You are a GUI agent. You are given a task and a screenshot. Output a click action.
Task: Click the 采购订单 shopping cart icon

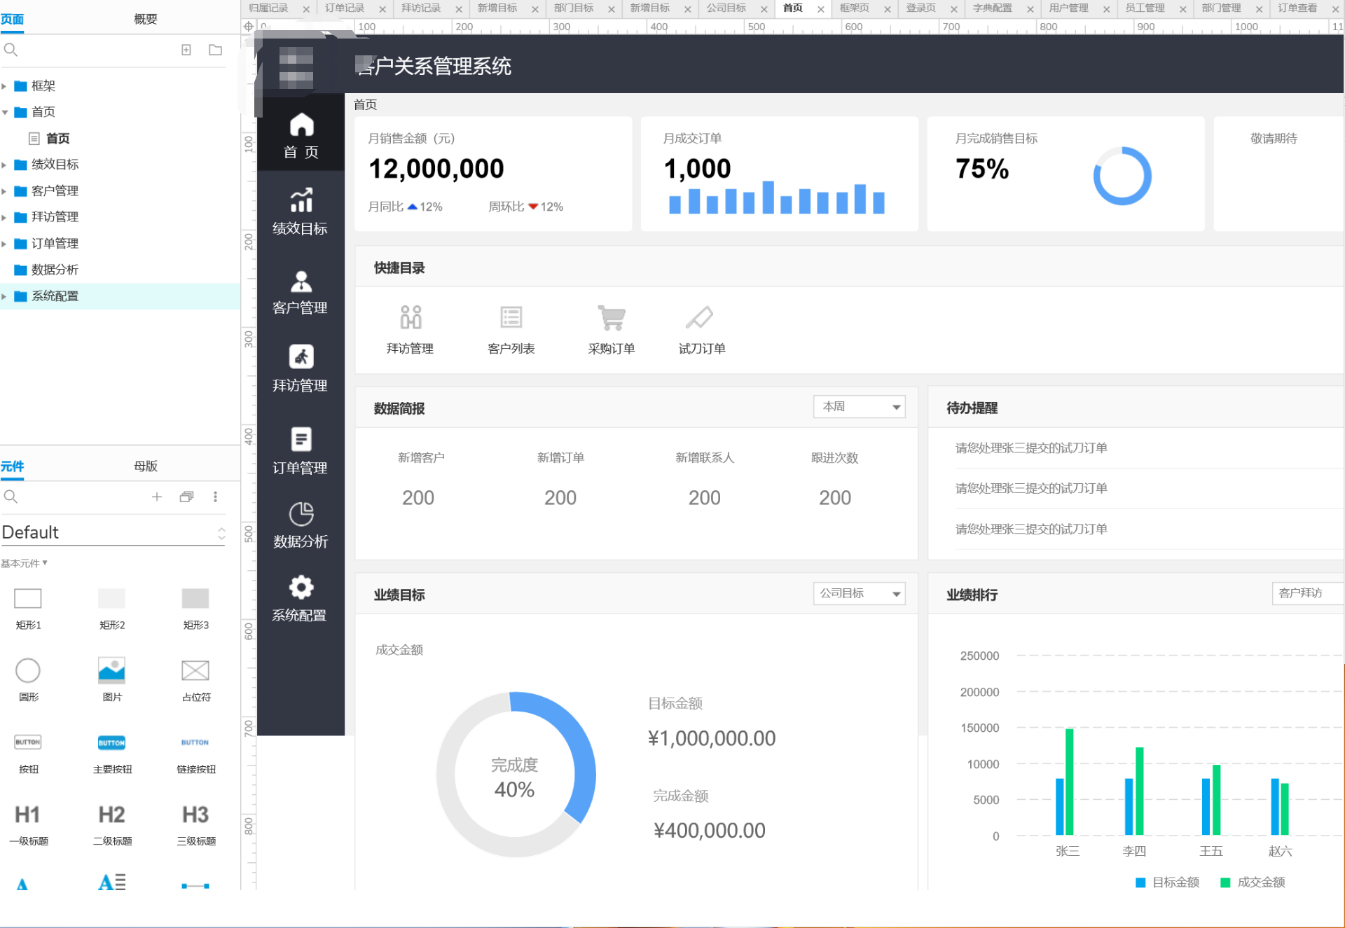tap(612, 317)
